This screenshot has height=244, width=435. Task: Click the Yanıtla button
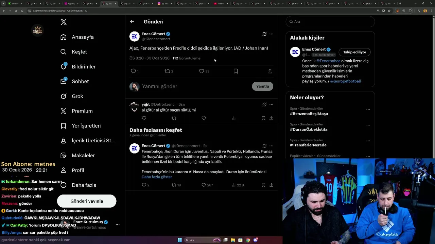coord(262,86)
